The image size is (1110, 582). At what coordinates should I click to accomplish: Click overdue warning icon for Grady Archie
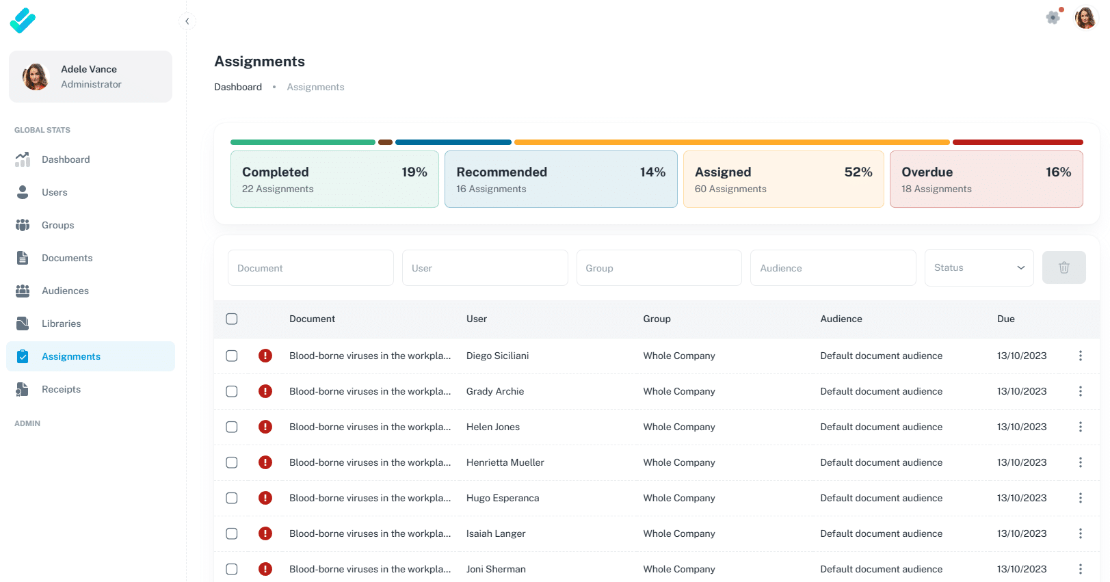(x=265, y=391)
